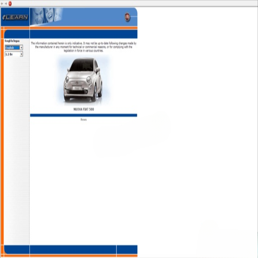This screenshot has width=258, height=258.
Task: Click the blue divider bar above News
Action: tap(83, 115)
